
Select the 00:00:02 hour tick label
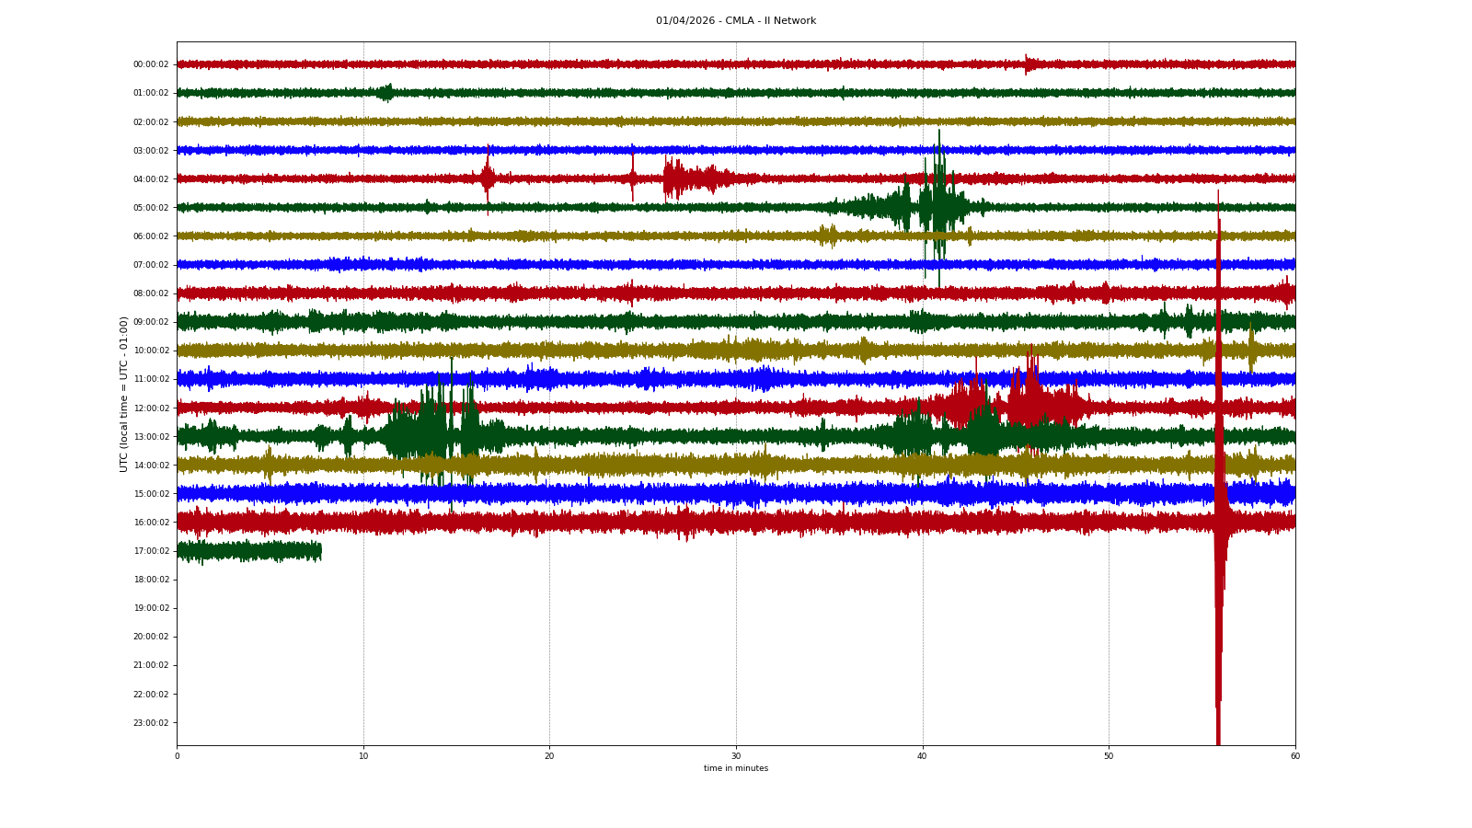pos(151,64)
